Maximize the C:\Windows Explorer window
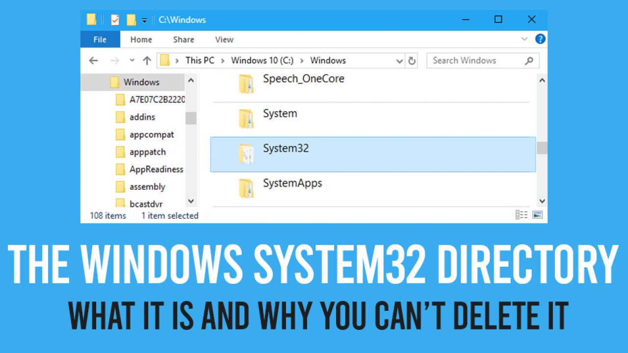628x353 pixels. [498, 20]
